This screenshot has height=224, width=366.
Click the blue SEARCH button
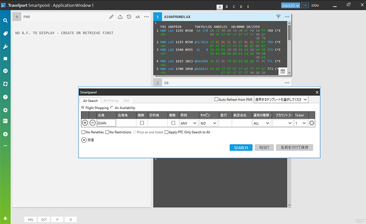click(x=241, y=148)
